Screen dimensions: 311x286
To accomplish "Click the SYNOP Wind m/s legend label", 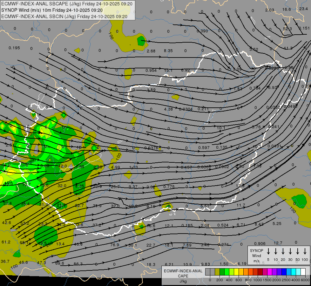I will tap(256, 255).
